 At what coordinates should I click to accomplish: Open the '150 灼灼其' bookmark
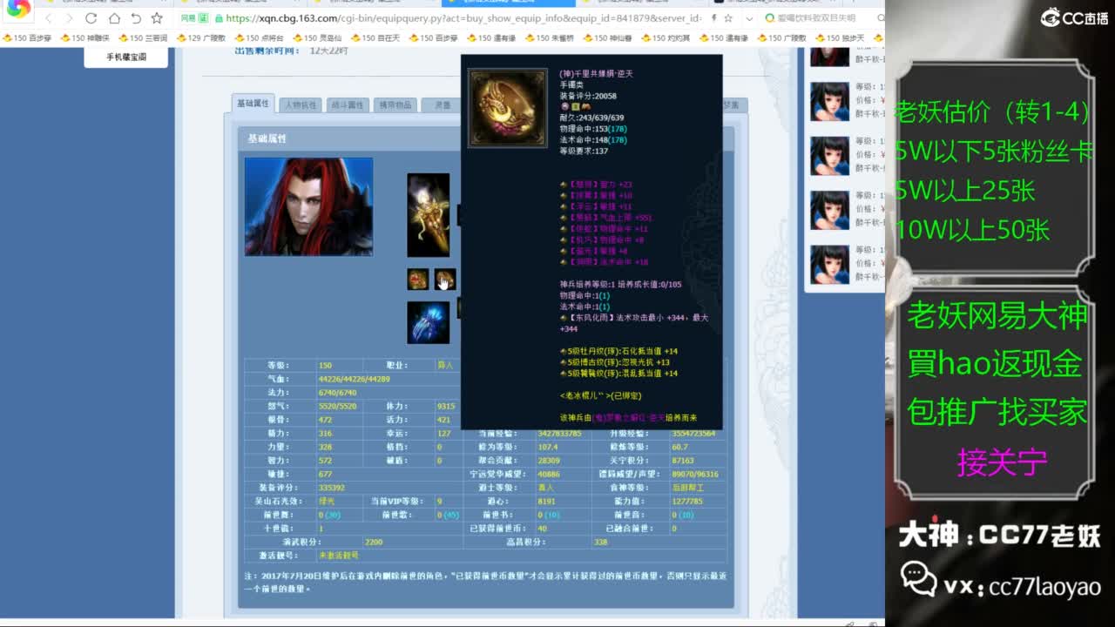pyautogui.click(x=666, y=37)
